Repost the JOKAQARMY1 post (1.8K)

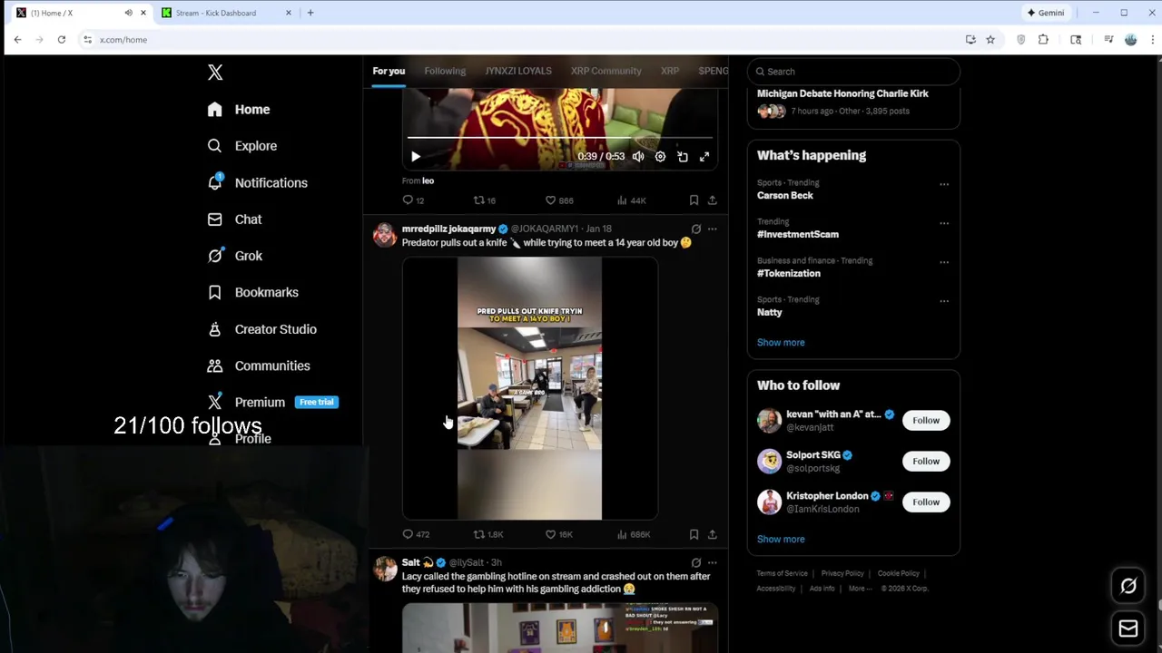pyautogui.click(x=488, y=534)
